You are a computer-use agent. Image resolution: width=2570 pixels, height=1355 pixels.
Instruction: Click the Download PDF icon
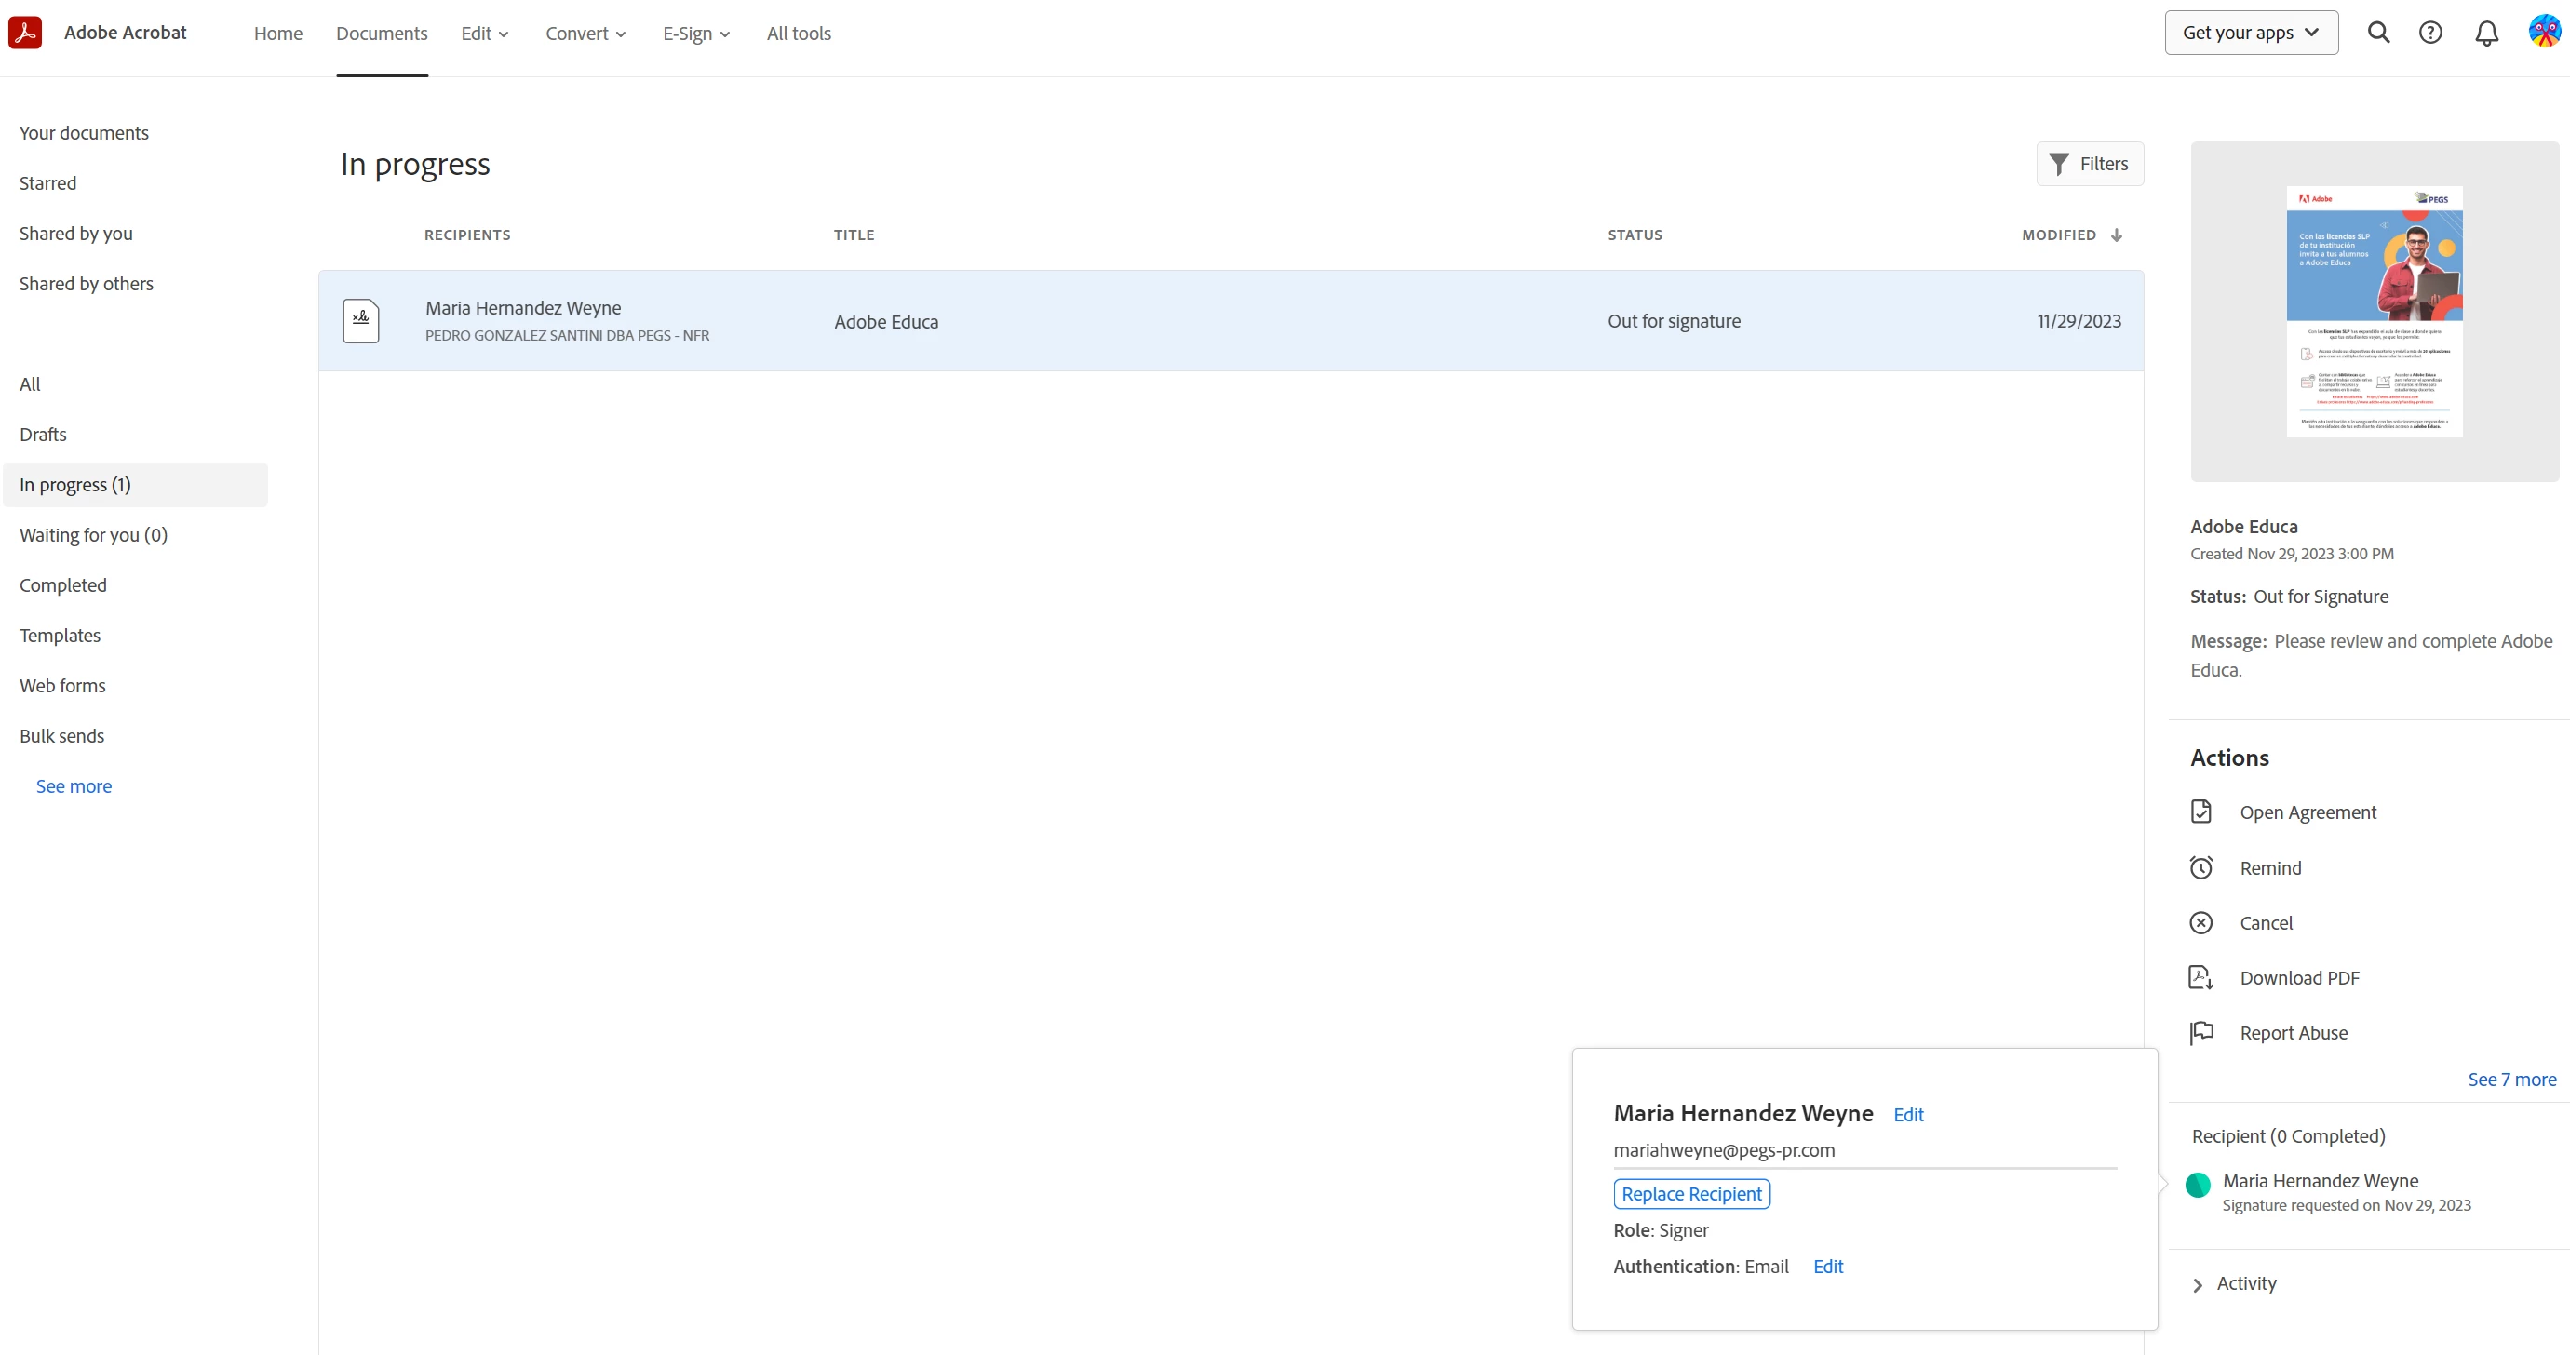coord(2200,977)
